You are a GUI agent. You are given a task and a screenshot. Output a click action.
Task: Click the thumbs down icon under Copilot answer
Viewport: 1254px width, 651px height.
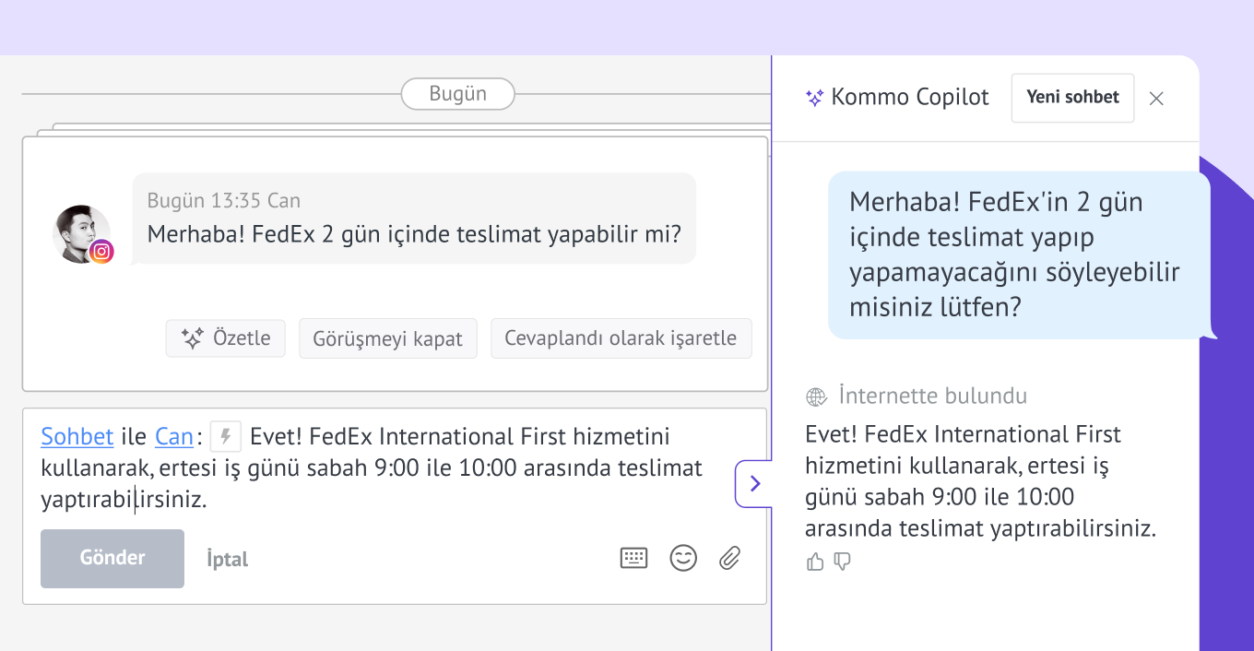(x=842, y=562)
